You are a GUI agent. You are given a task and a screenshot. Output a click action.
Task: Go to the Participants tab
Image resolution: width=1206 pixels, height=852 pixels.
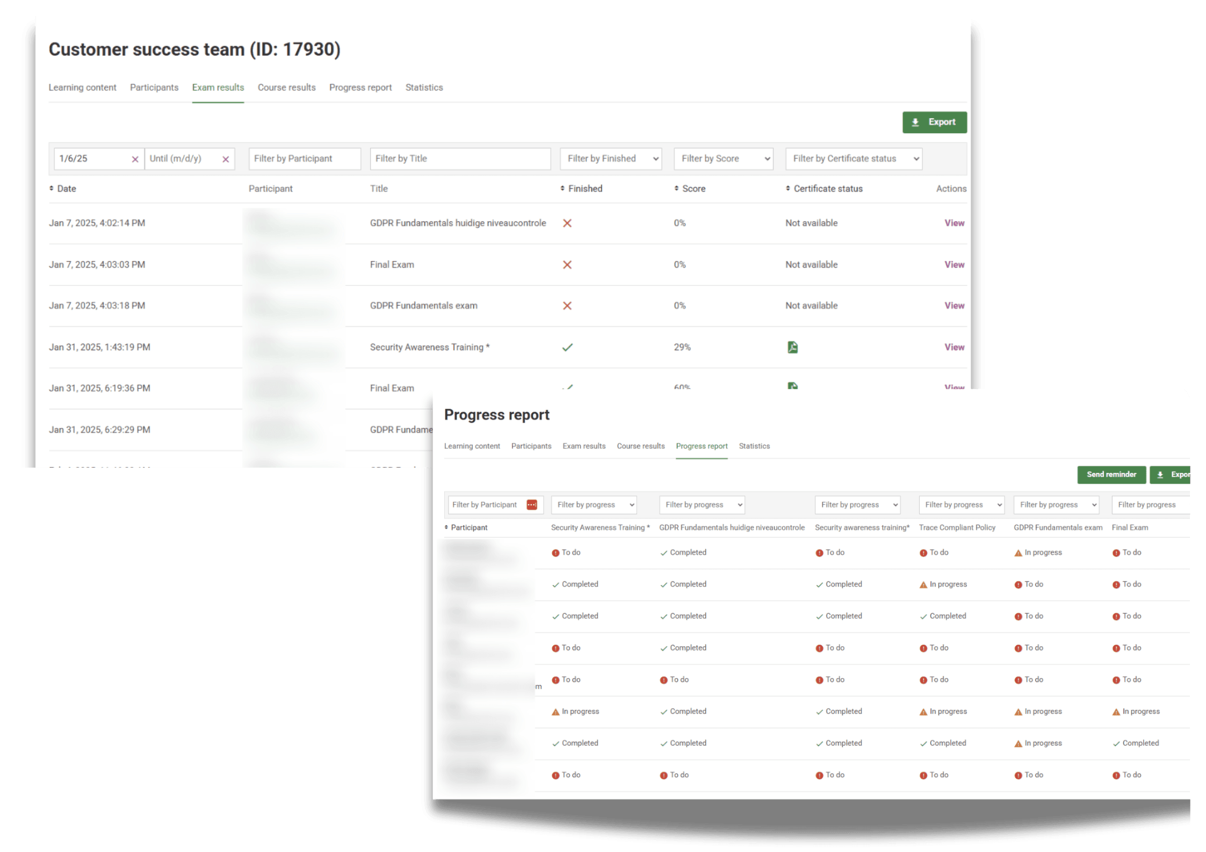tap(154, 88)
